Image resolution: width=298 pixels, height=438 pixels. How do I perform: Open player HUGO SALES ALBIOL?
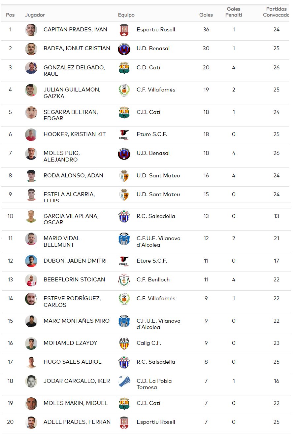point(73,362)
